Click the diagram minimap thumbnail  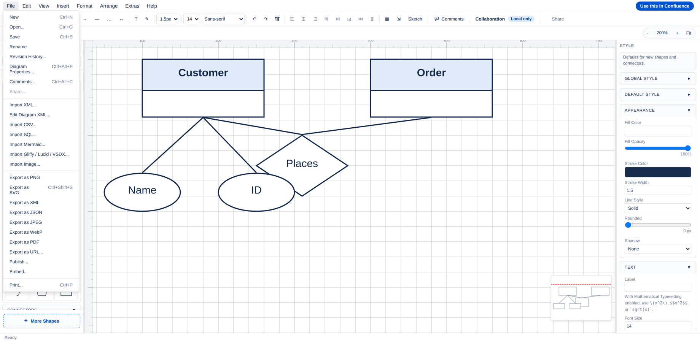click(581, 298)
